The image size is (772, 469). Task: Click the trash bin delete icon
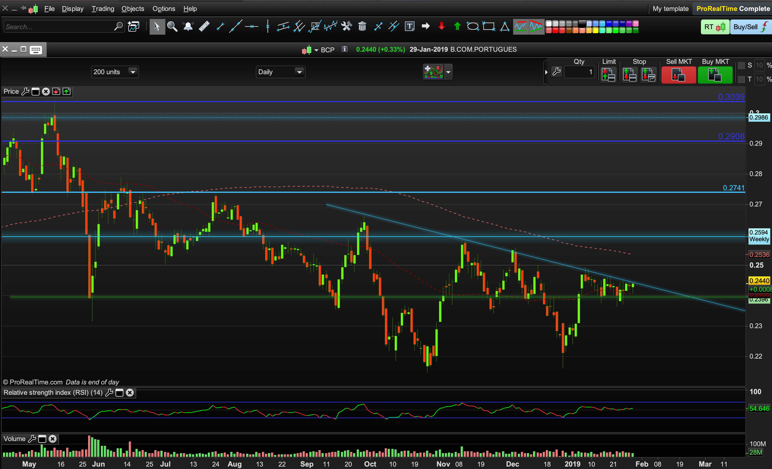(x=362, y=27)
